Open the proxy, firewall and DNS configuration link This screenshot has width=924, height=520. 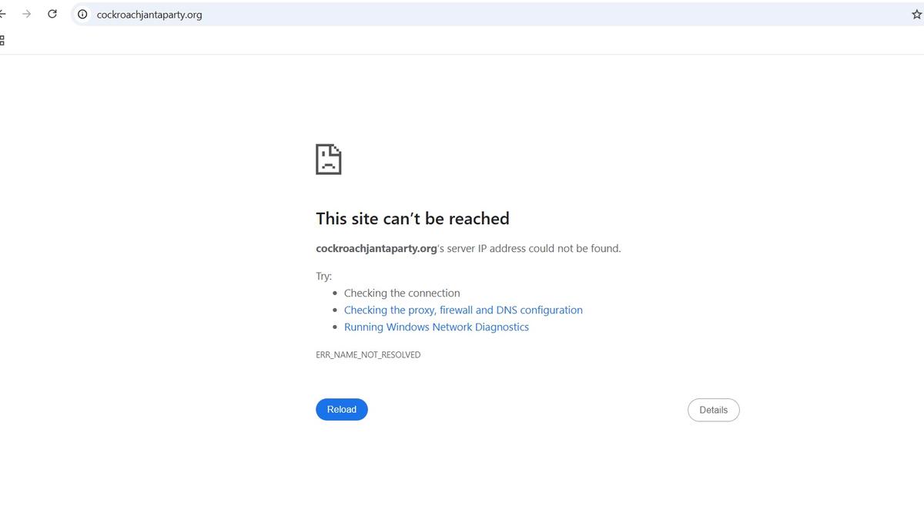tap(463, 310)
